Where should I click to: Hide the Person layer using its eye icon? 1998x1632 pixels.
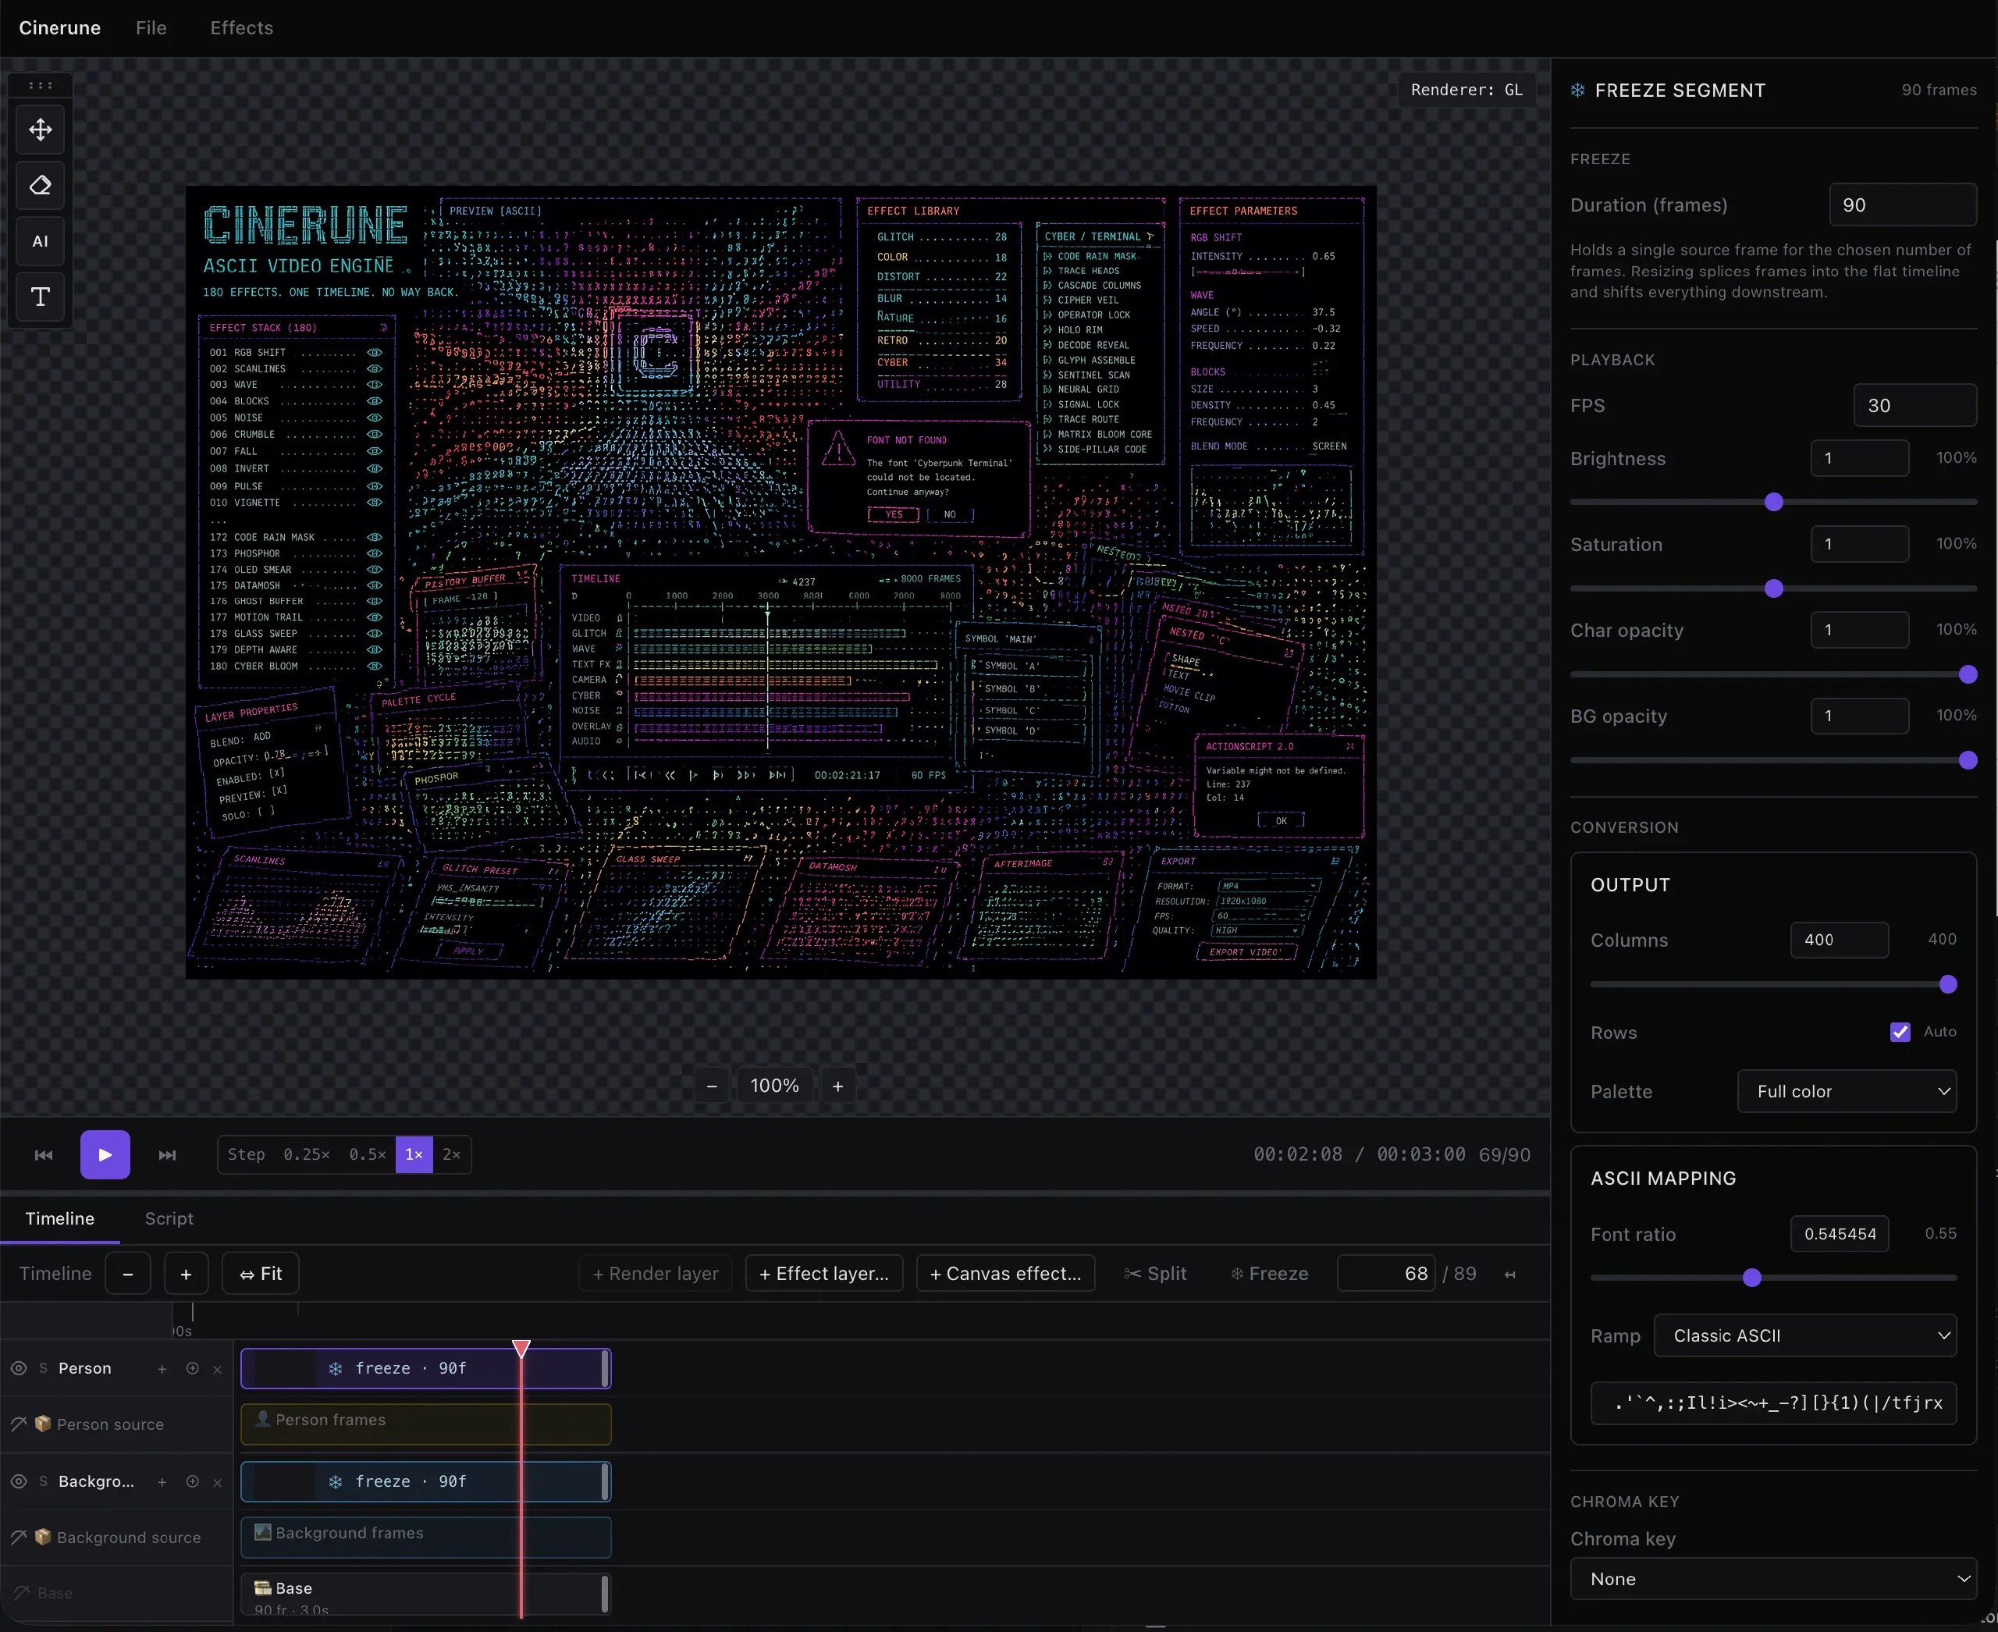(19, 1369)
